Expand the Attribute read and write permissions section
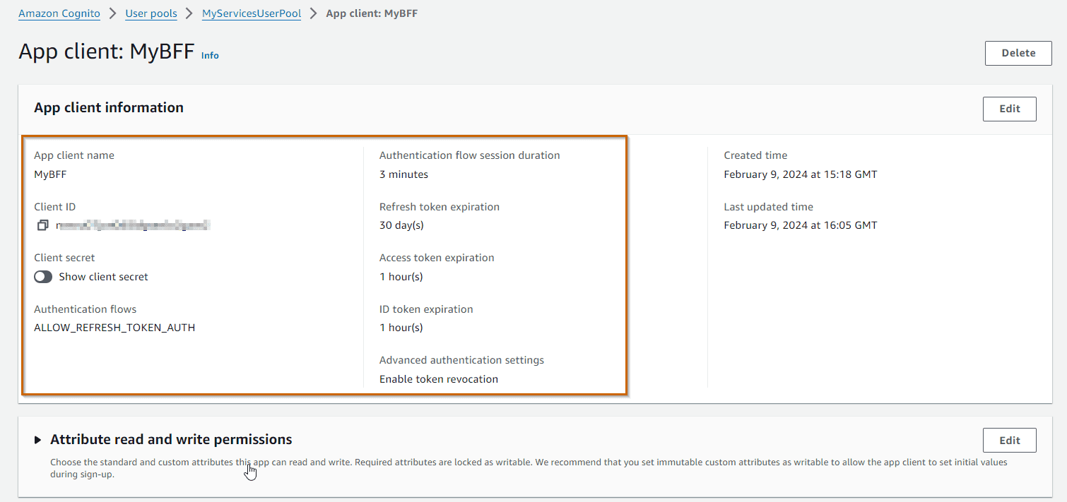The height and width of the screenshot is (502, 1067). tap(38, 440)
